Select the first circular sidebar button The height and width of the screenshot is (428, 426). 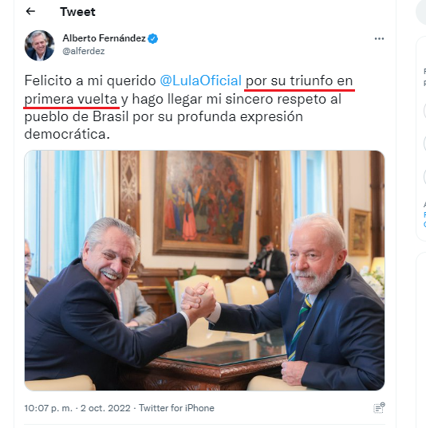(x=424, y=111)
